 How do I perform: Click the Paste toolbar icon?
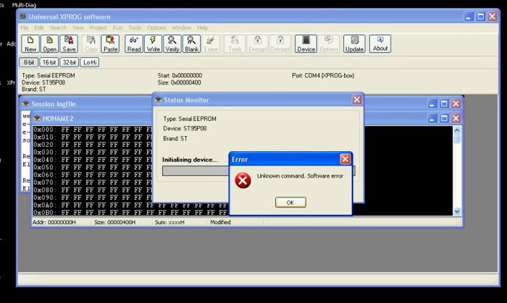pos(110,44)
